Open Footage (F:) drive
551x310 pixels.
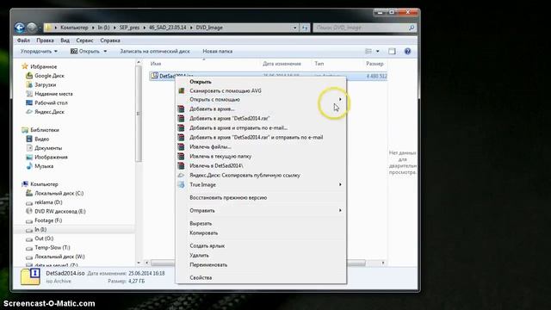pos(48,220)
